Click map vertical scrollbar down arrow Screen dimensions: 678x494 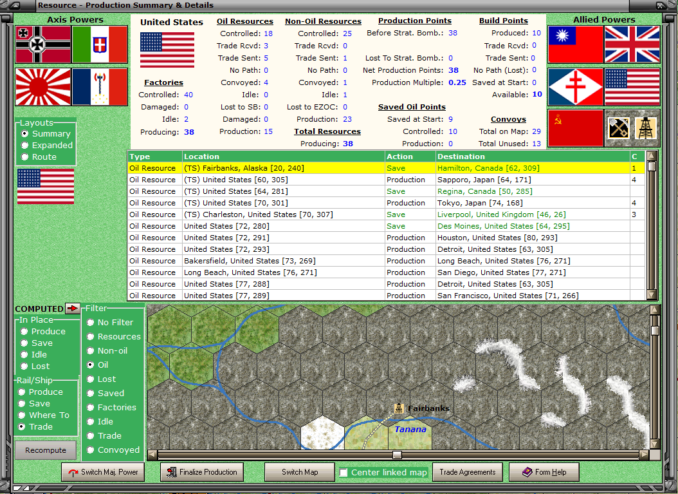tap(655, 444)
